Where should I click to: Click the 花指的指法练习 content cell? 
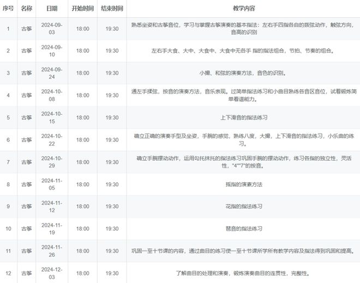(243, 207)
